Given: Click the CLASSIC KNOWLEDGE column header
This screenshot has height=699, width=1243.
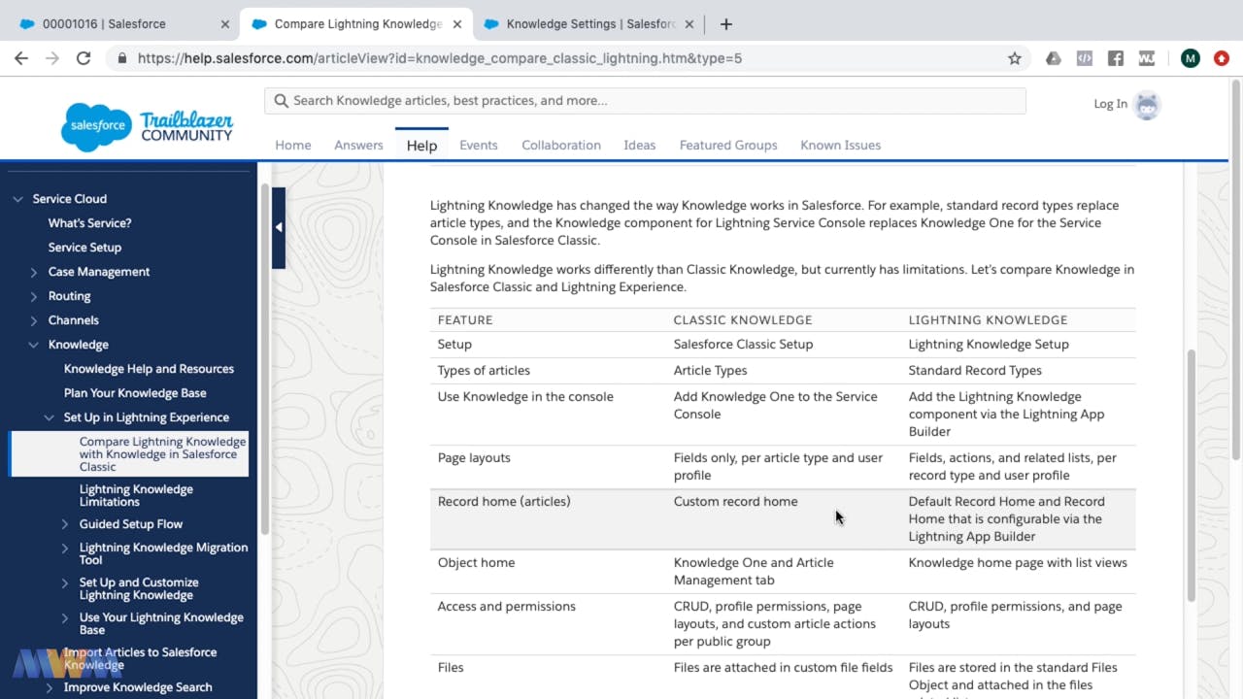Looking at the screenshot, I should tap(743, 320).
